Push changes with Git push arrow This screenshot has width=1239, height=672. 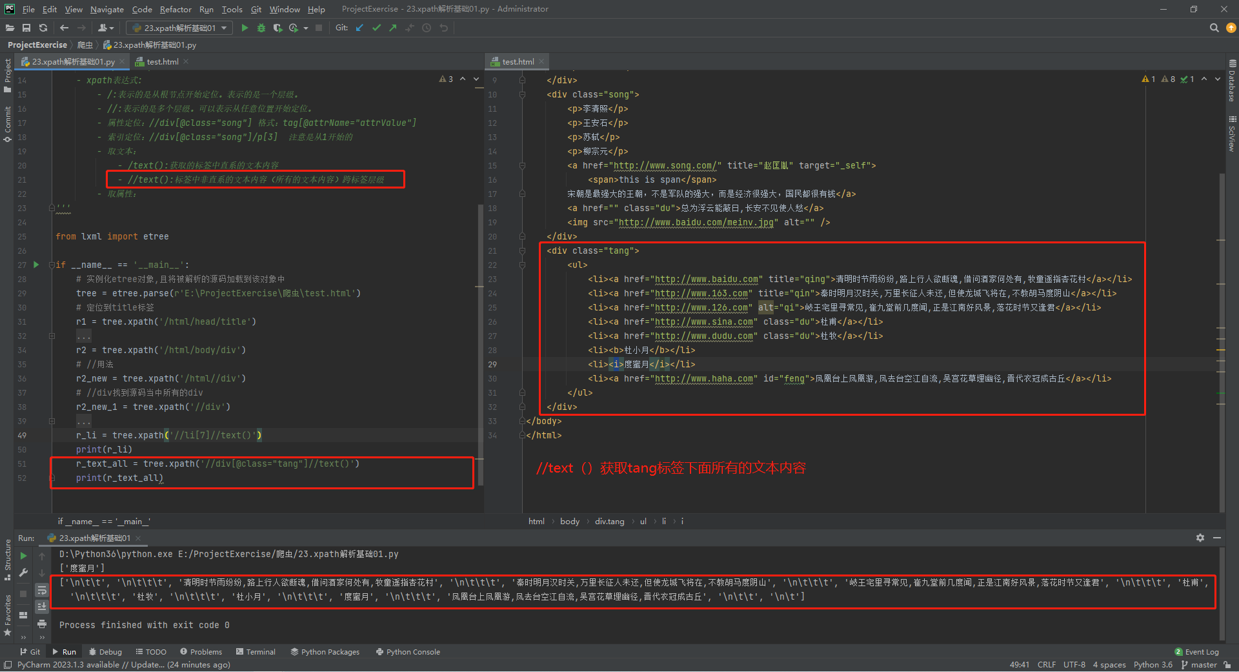click(392, 28)
